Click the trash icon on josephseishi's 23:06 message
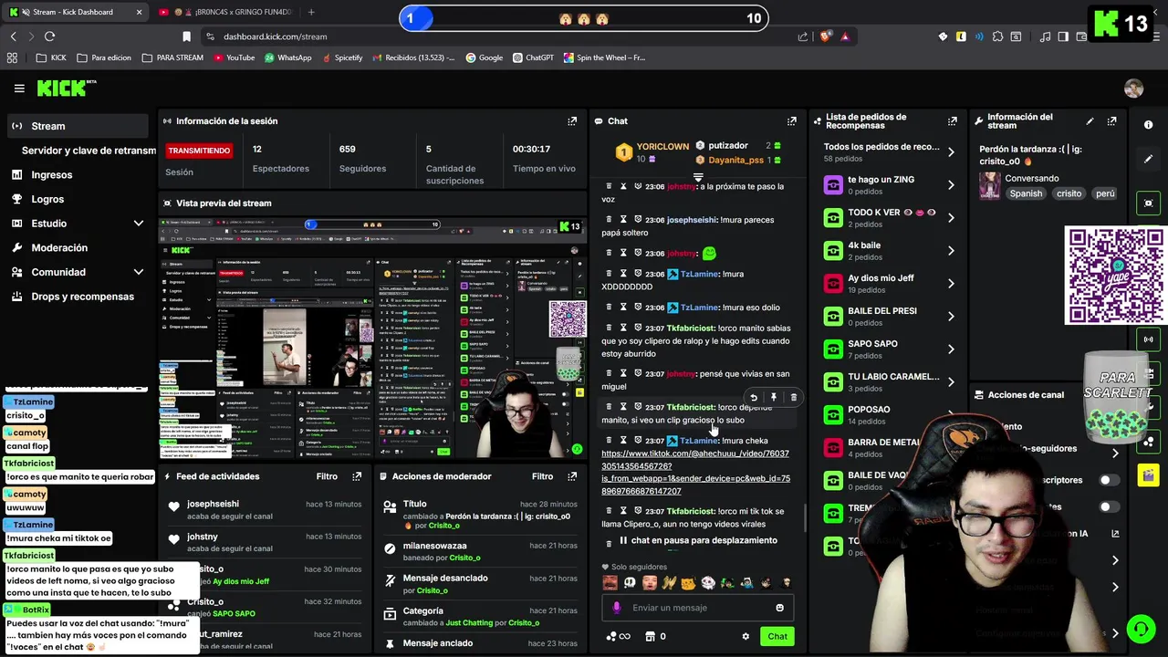The width and height of the screenshot is (1168, 657). (609, 220)
